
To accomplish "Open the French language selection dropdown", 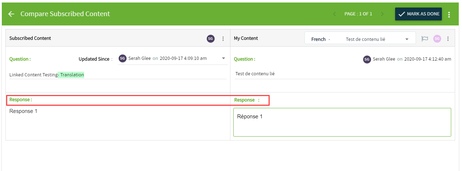I will [x=360, y=39].
